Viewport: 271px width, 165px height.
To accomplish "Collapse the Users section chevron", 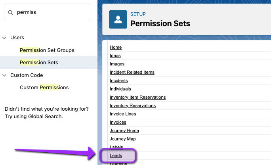I will tap(4, 38).
